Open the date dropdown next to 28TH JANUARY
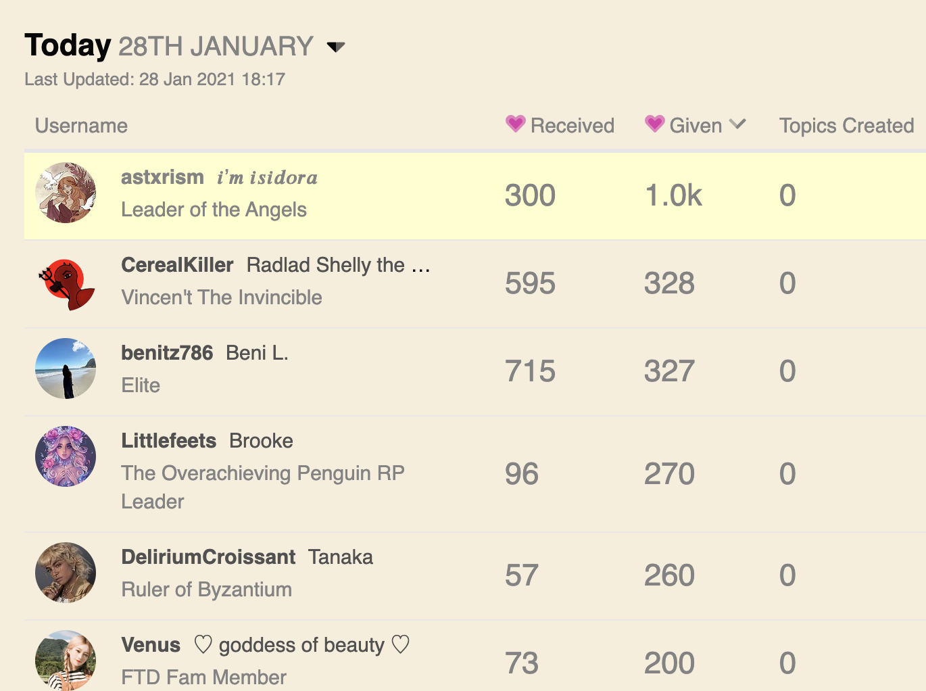 (x=336, y=47)
